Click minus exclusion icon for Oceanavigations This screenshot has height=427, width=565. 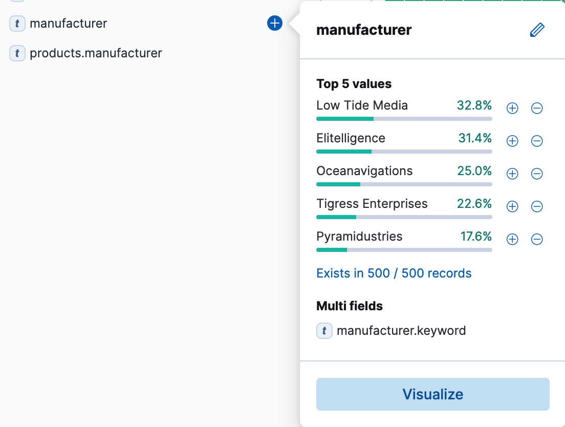click(537, 174)
